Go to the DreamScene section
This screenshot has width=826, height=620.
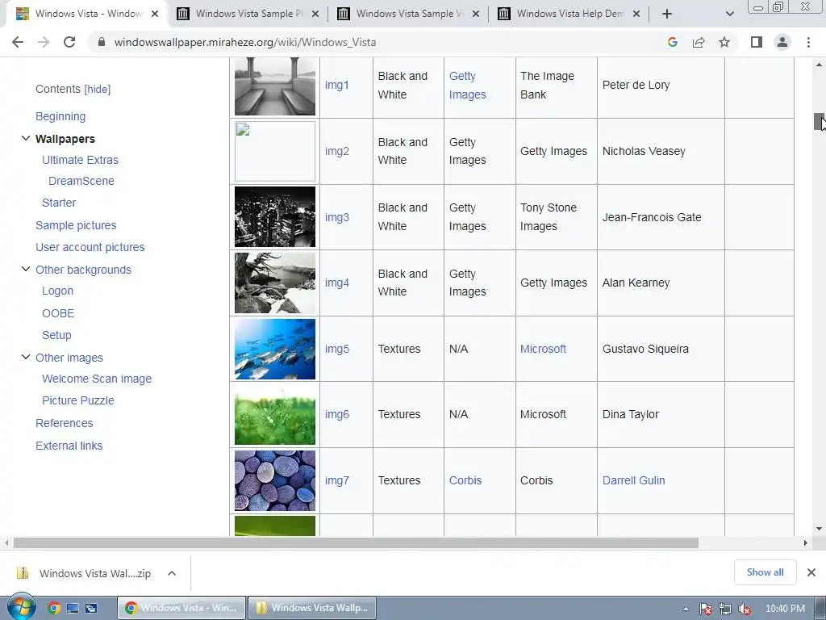tap(81, 181)
